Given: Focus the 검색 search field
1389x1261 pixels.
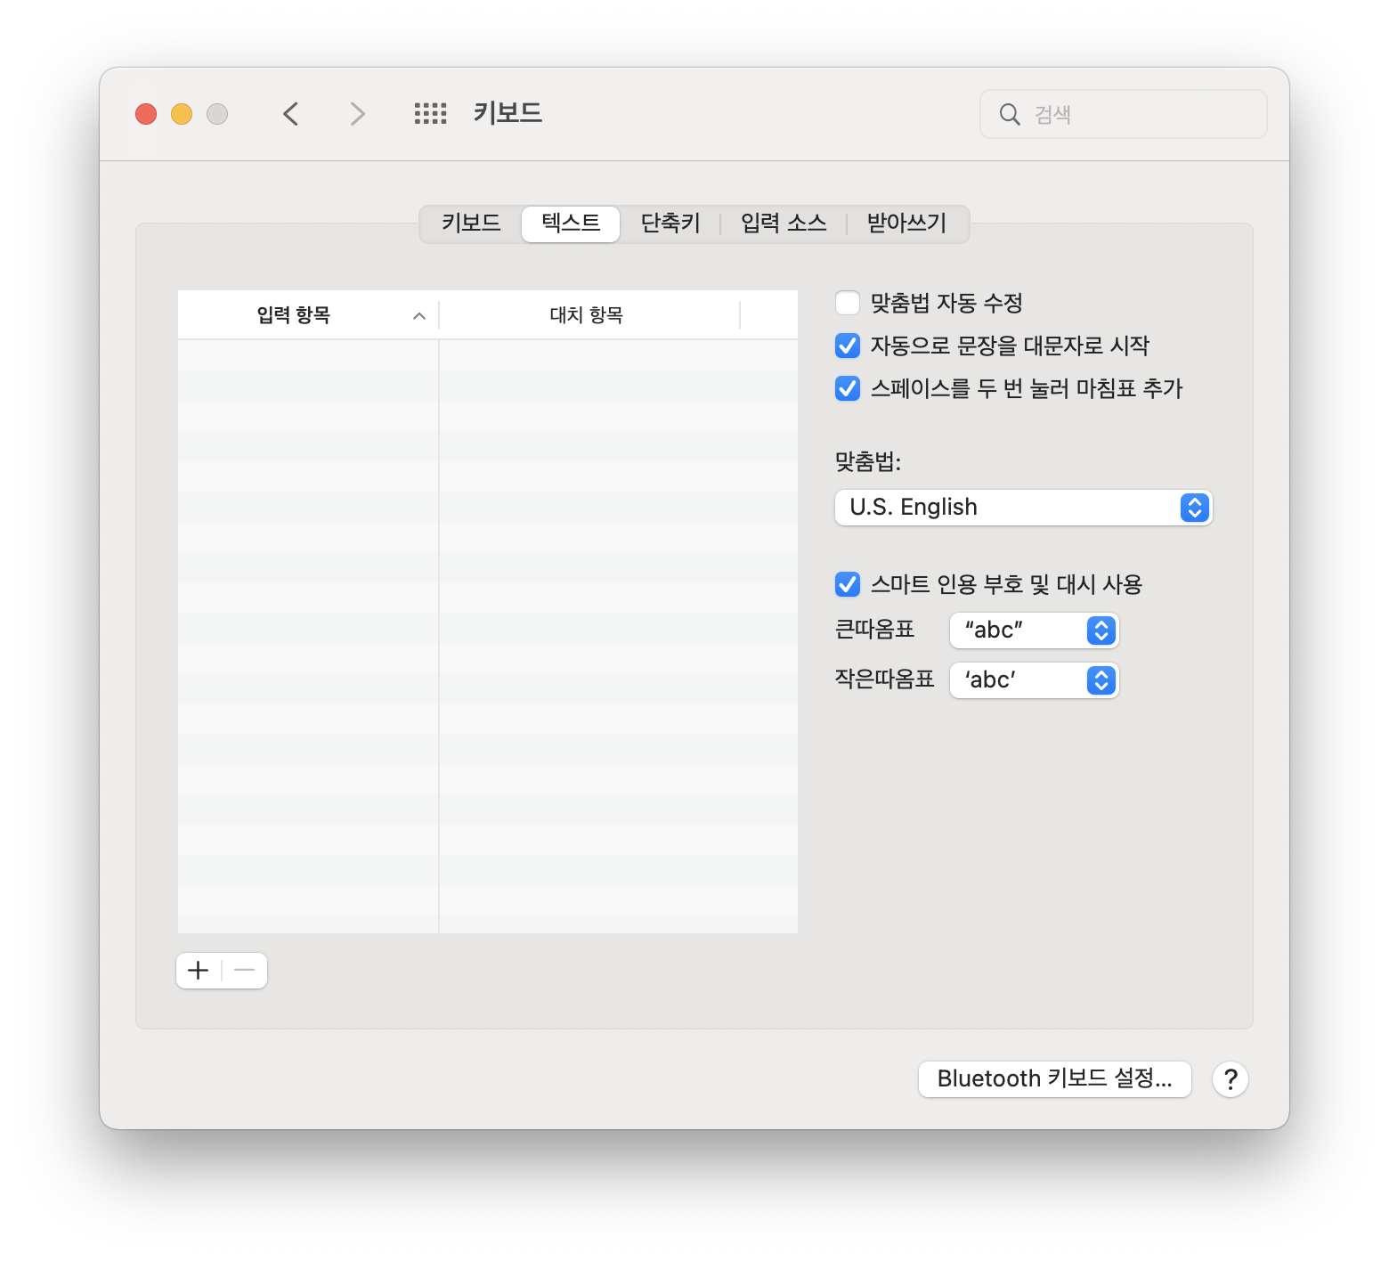Looking at the screenshot, I should coord(1124,114).
